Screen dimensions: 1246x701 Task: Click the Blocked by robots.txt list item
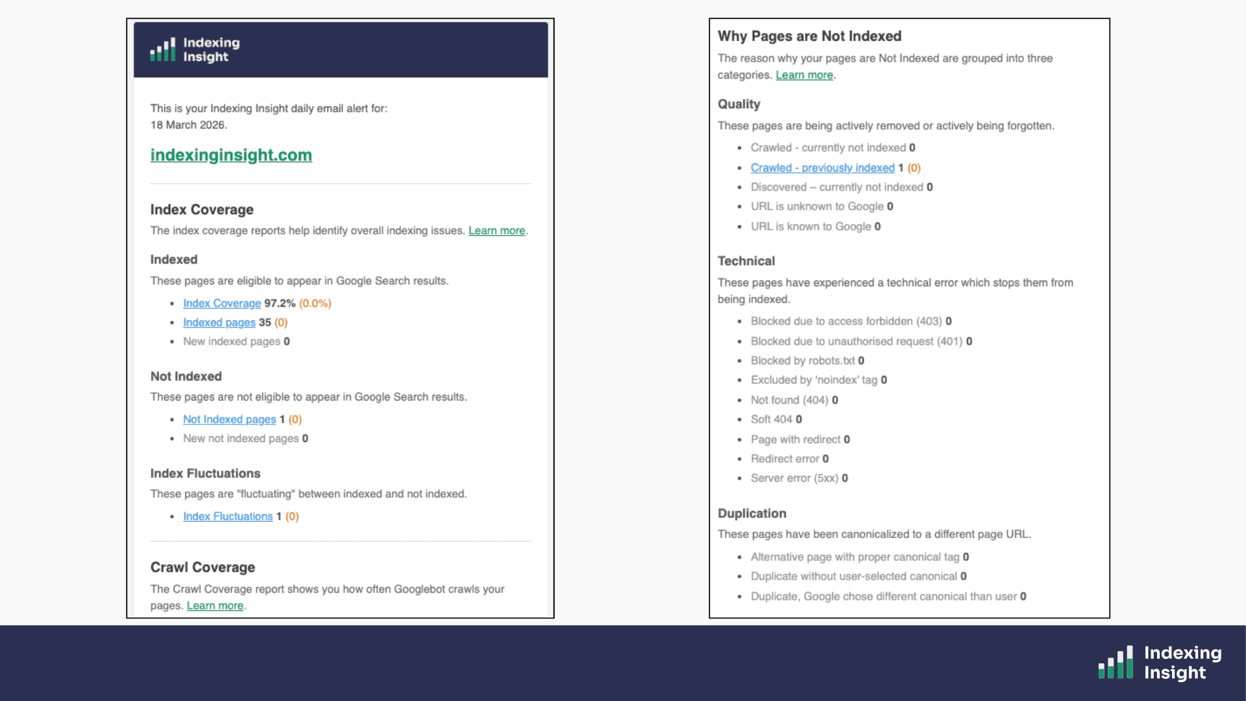pyautogui.click(x=807, y=361)
